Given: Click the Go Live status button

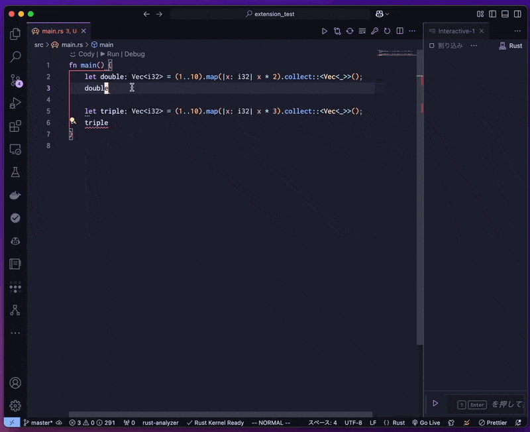Looking at the screenshot, I should [x=426, y=423].
